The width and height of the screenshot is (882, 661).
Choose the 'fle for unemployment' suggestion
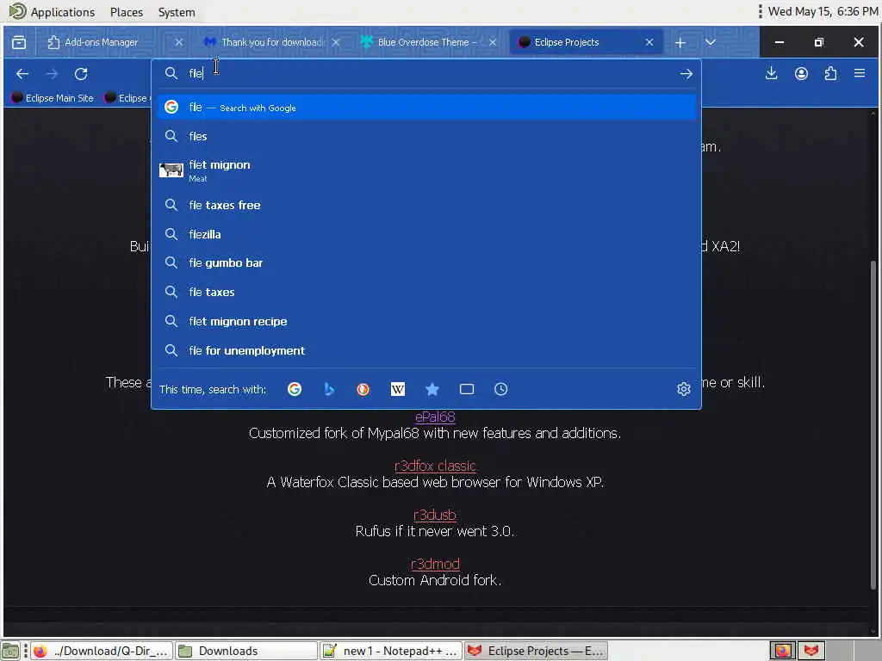coord(426,350)
